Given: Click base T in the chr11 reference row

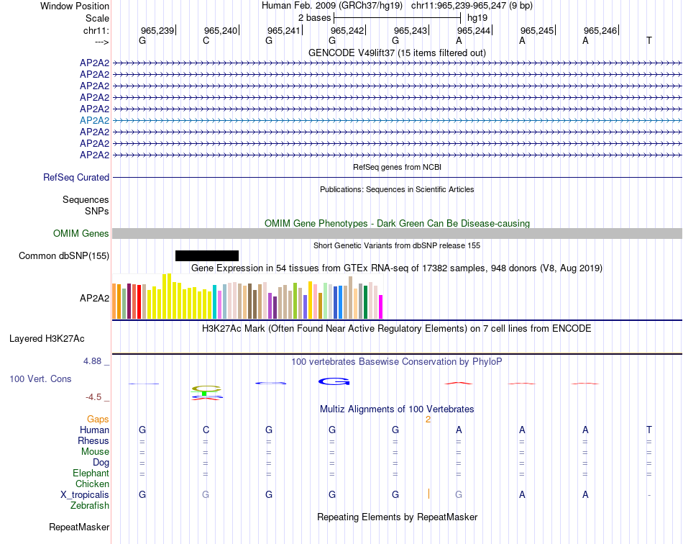Looking at the screenshot, I should click(649, 40).
